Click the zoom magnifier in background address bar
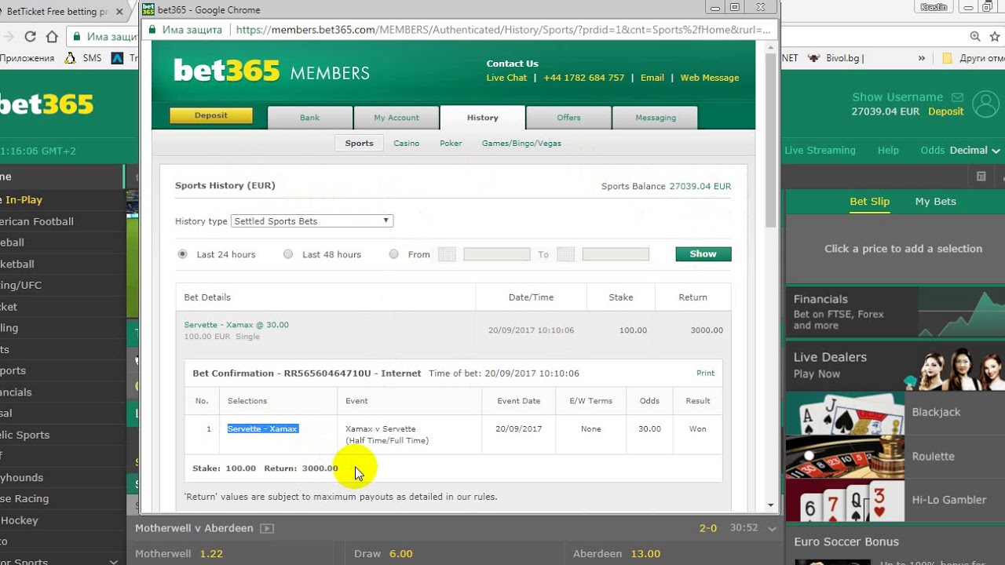Screen dimensions: 1005x565 (975, 36)
